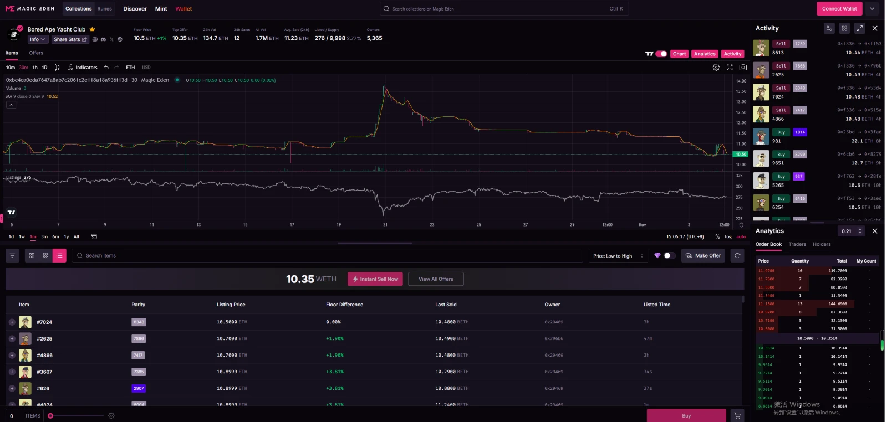Select the 1h chart interval
The width and height of the screenshot is (887, 422).
35,68
